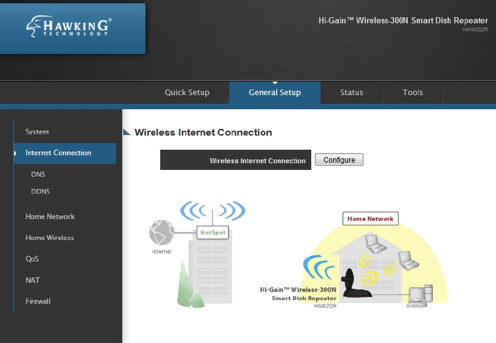496x343 pixels.
Task: Click the blue triangle beside Wireless Internet Connection heading
Action: tap(127, 132)
